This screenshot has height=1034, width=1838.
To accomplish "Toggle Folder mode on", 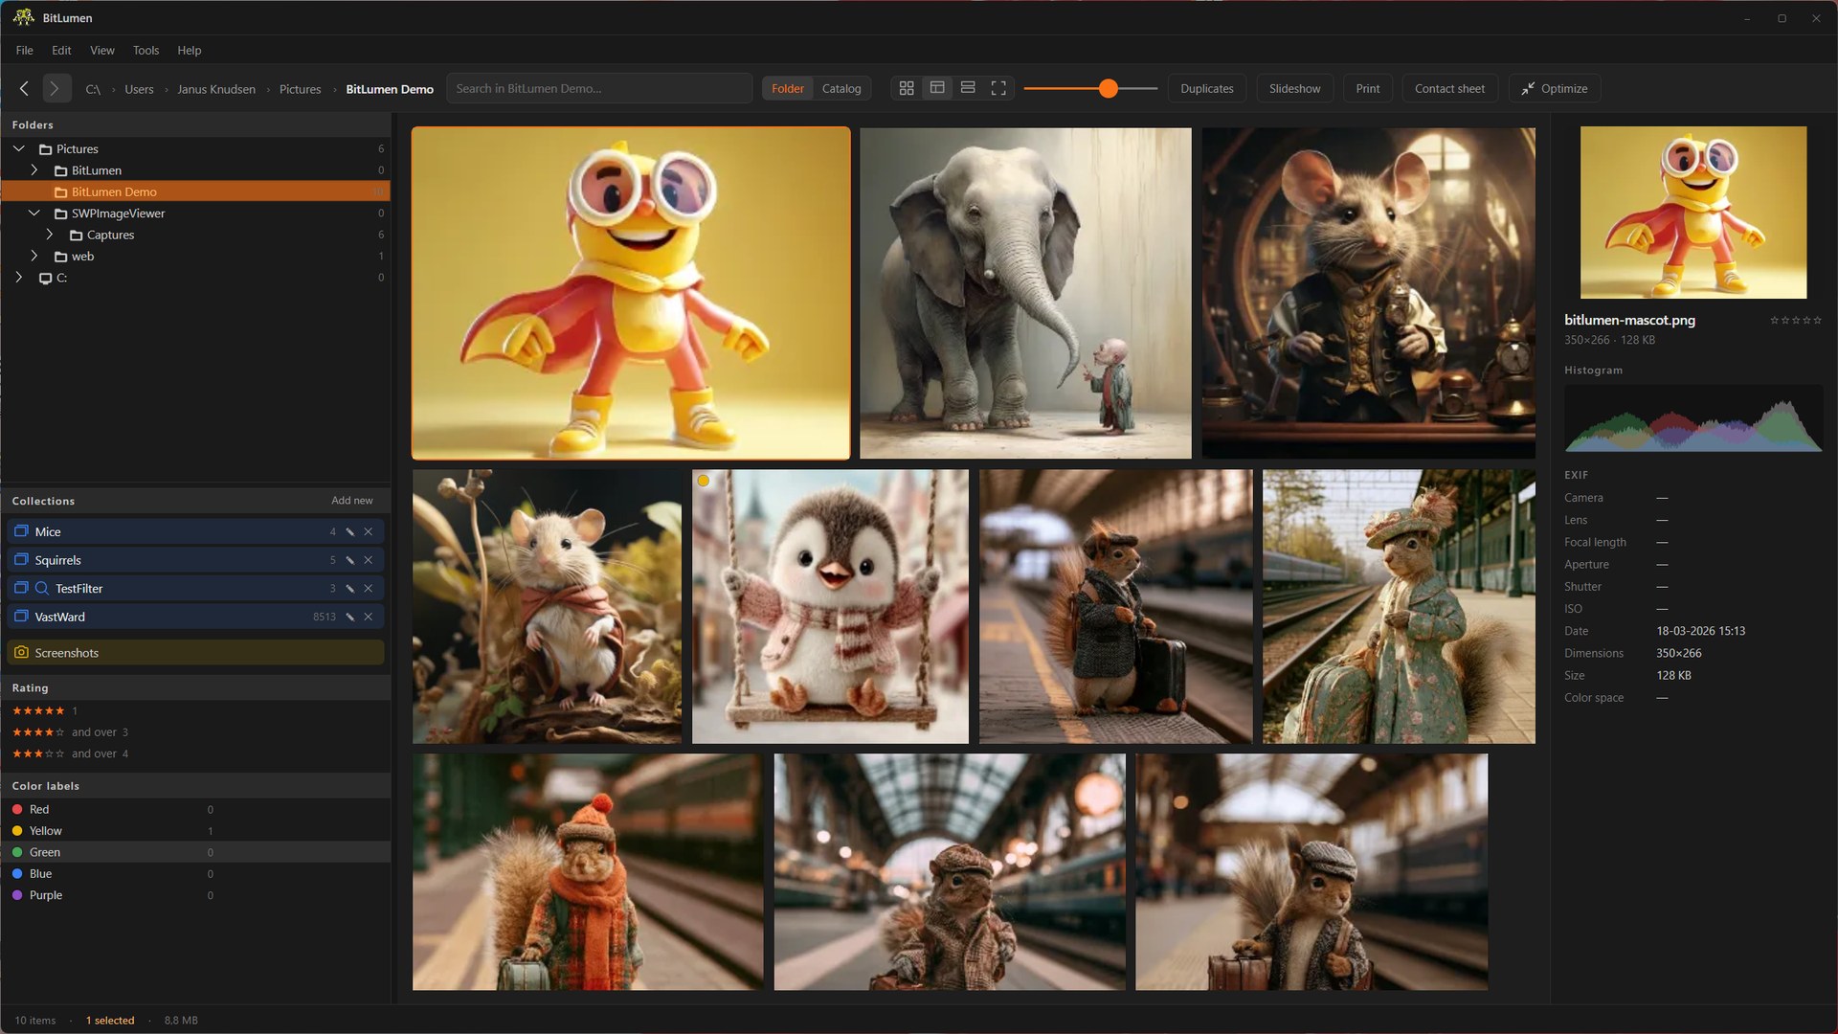I will click(788, 88).
